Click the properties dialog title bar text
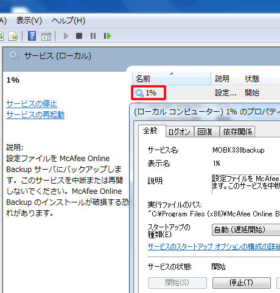Image resolution: width=280 pixels, height=293 pixels. click(207, 112)
